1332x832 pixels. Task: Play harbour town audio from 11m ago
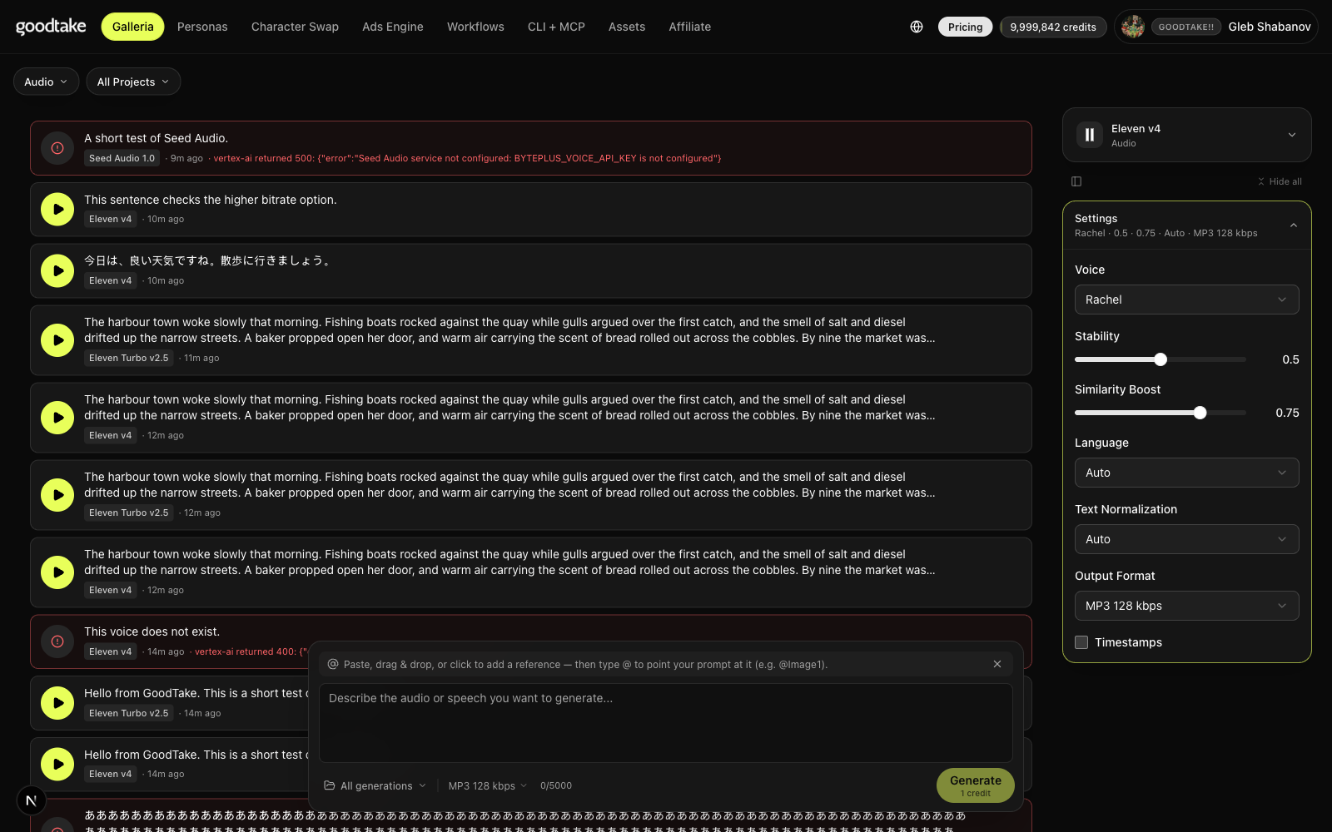click(x=57, y=339)
